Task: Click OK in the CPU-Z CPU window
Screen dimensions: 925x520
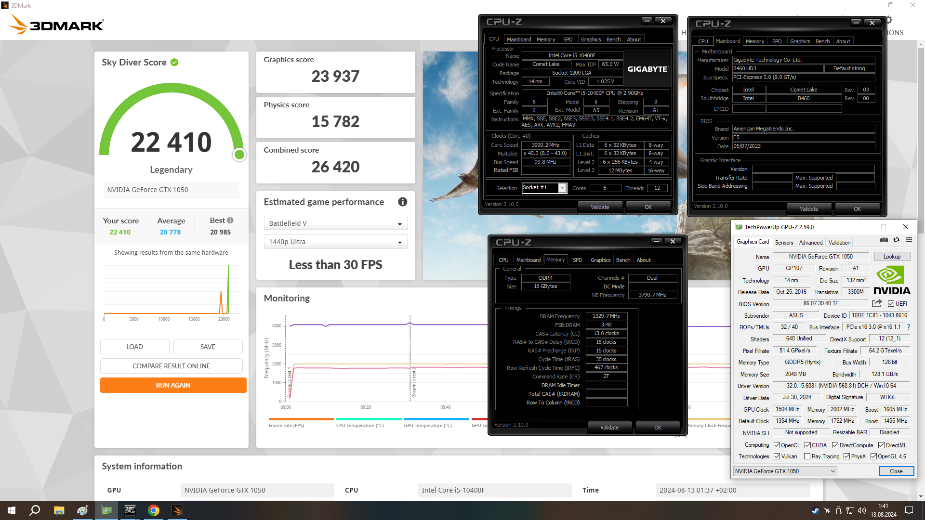Action: tap(648, 207)
